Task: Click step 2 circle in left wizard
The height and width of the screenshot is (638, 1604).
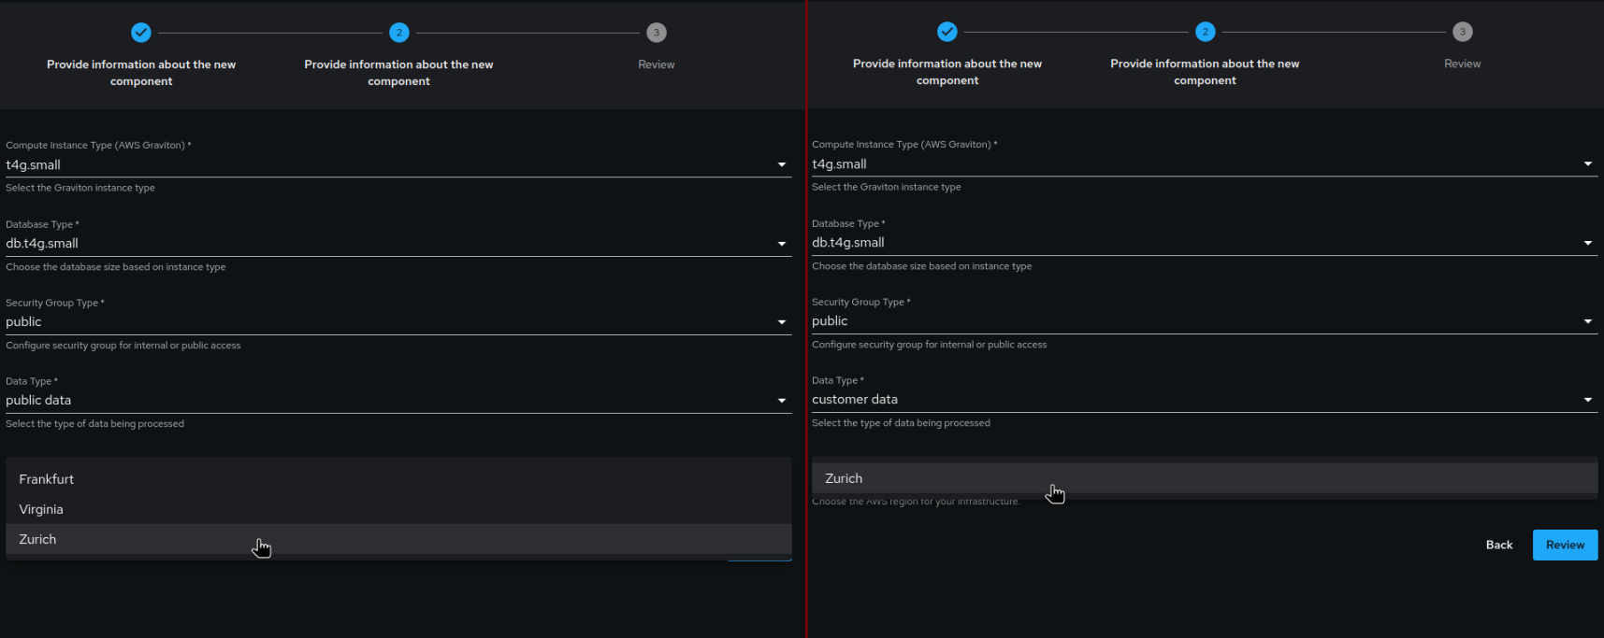Action: pyautogui.click(x=399, y=33)
